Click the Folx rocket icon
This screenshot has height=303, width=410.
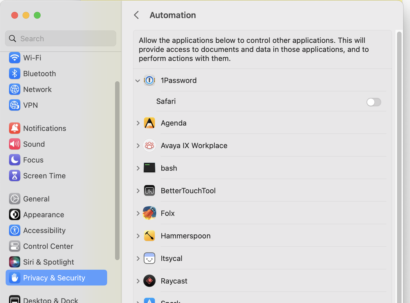[x=149, y=213]
